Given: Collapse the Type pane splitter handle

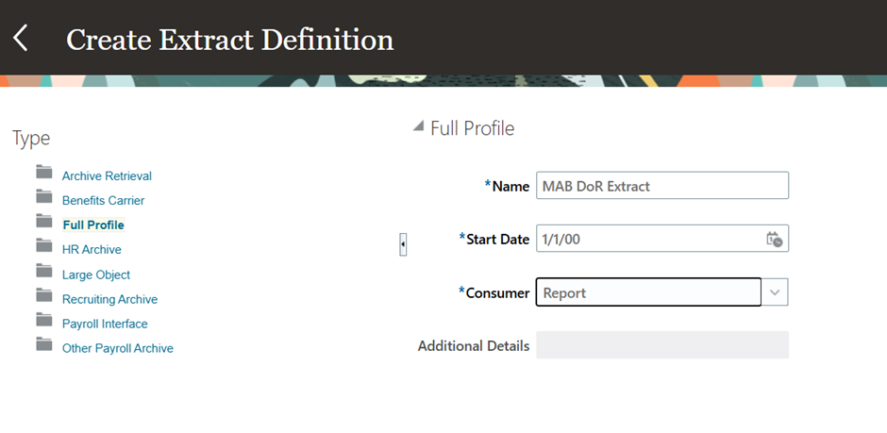Looking at the screenshot, I should coord(403,244).
